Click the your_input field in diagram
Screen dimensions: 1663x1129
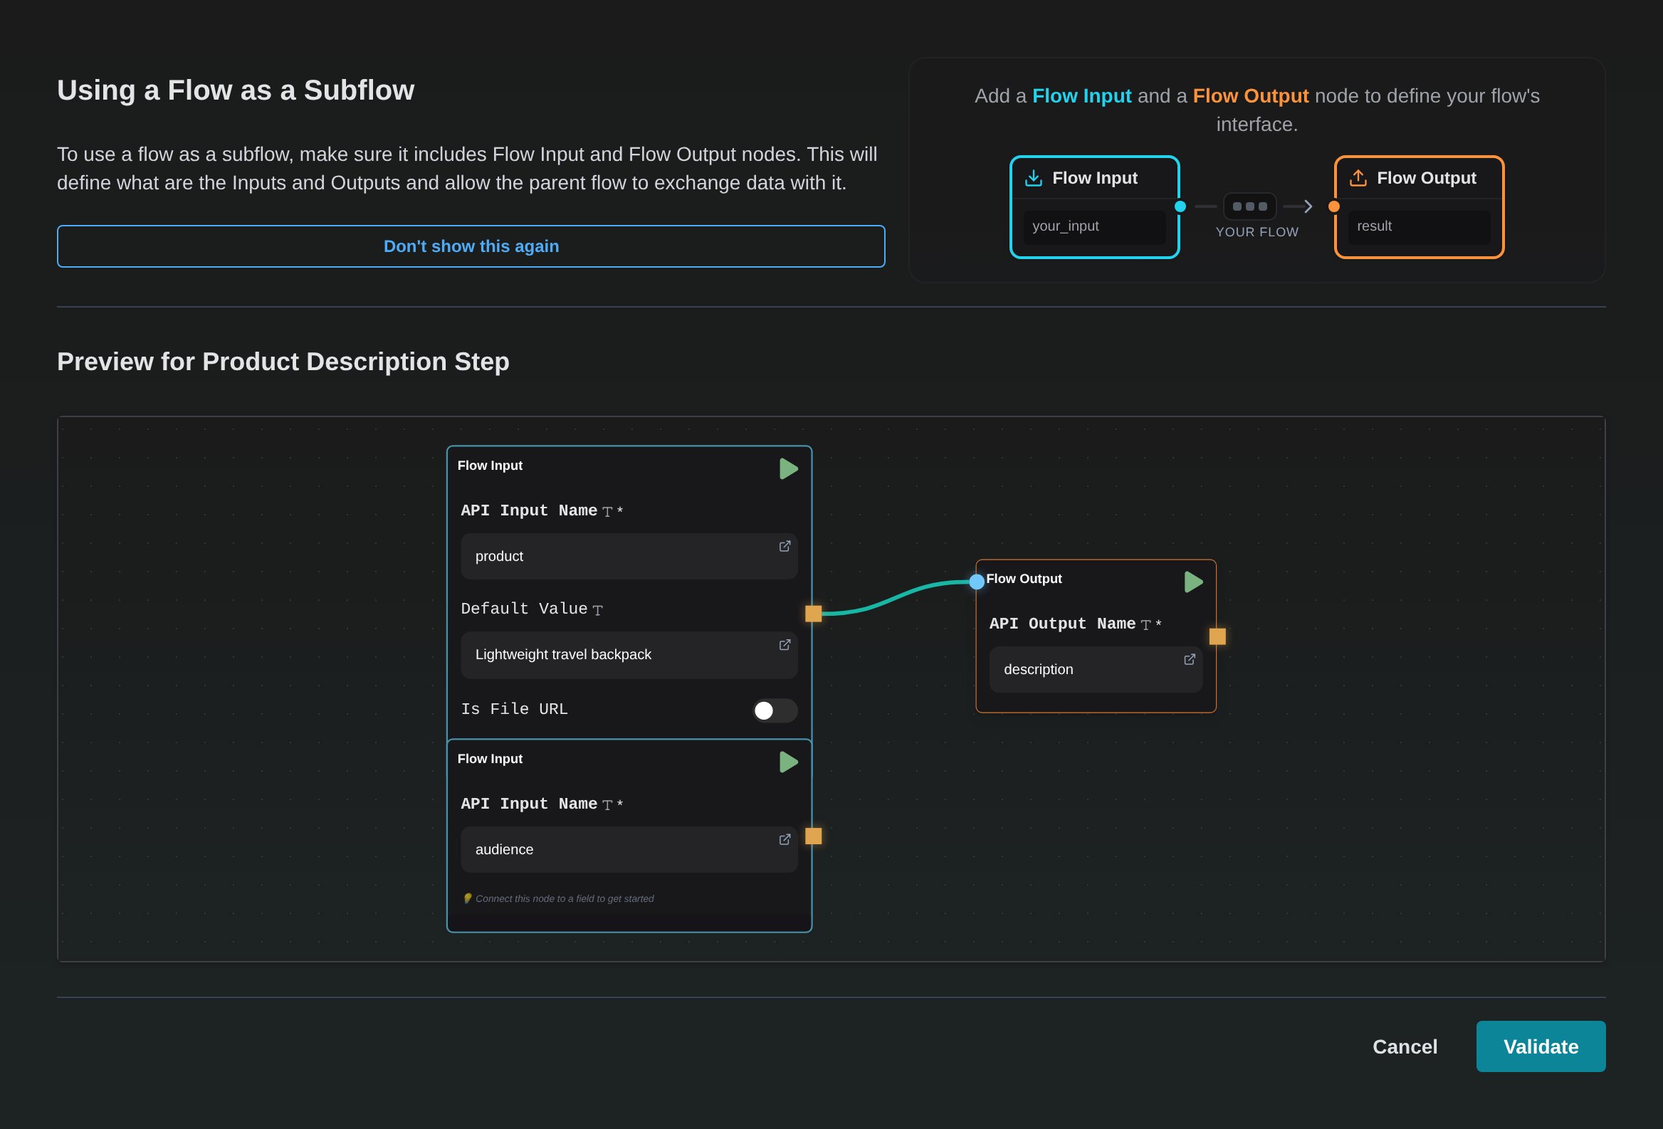tap(1095, 228)
